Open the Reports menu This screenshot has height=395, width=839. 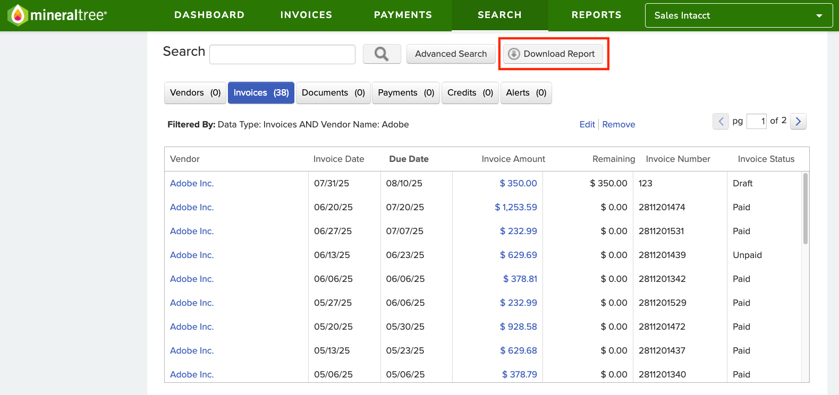coord(596,15)
